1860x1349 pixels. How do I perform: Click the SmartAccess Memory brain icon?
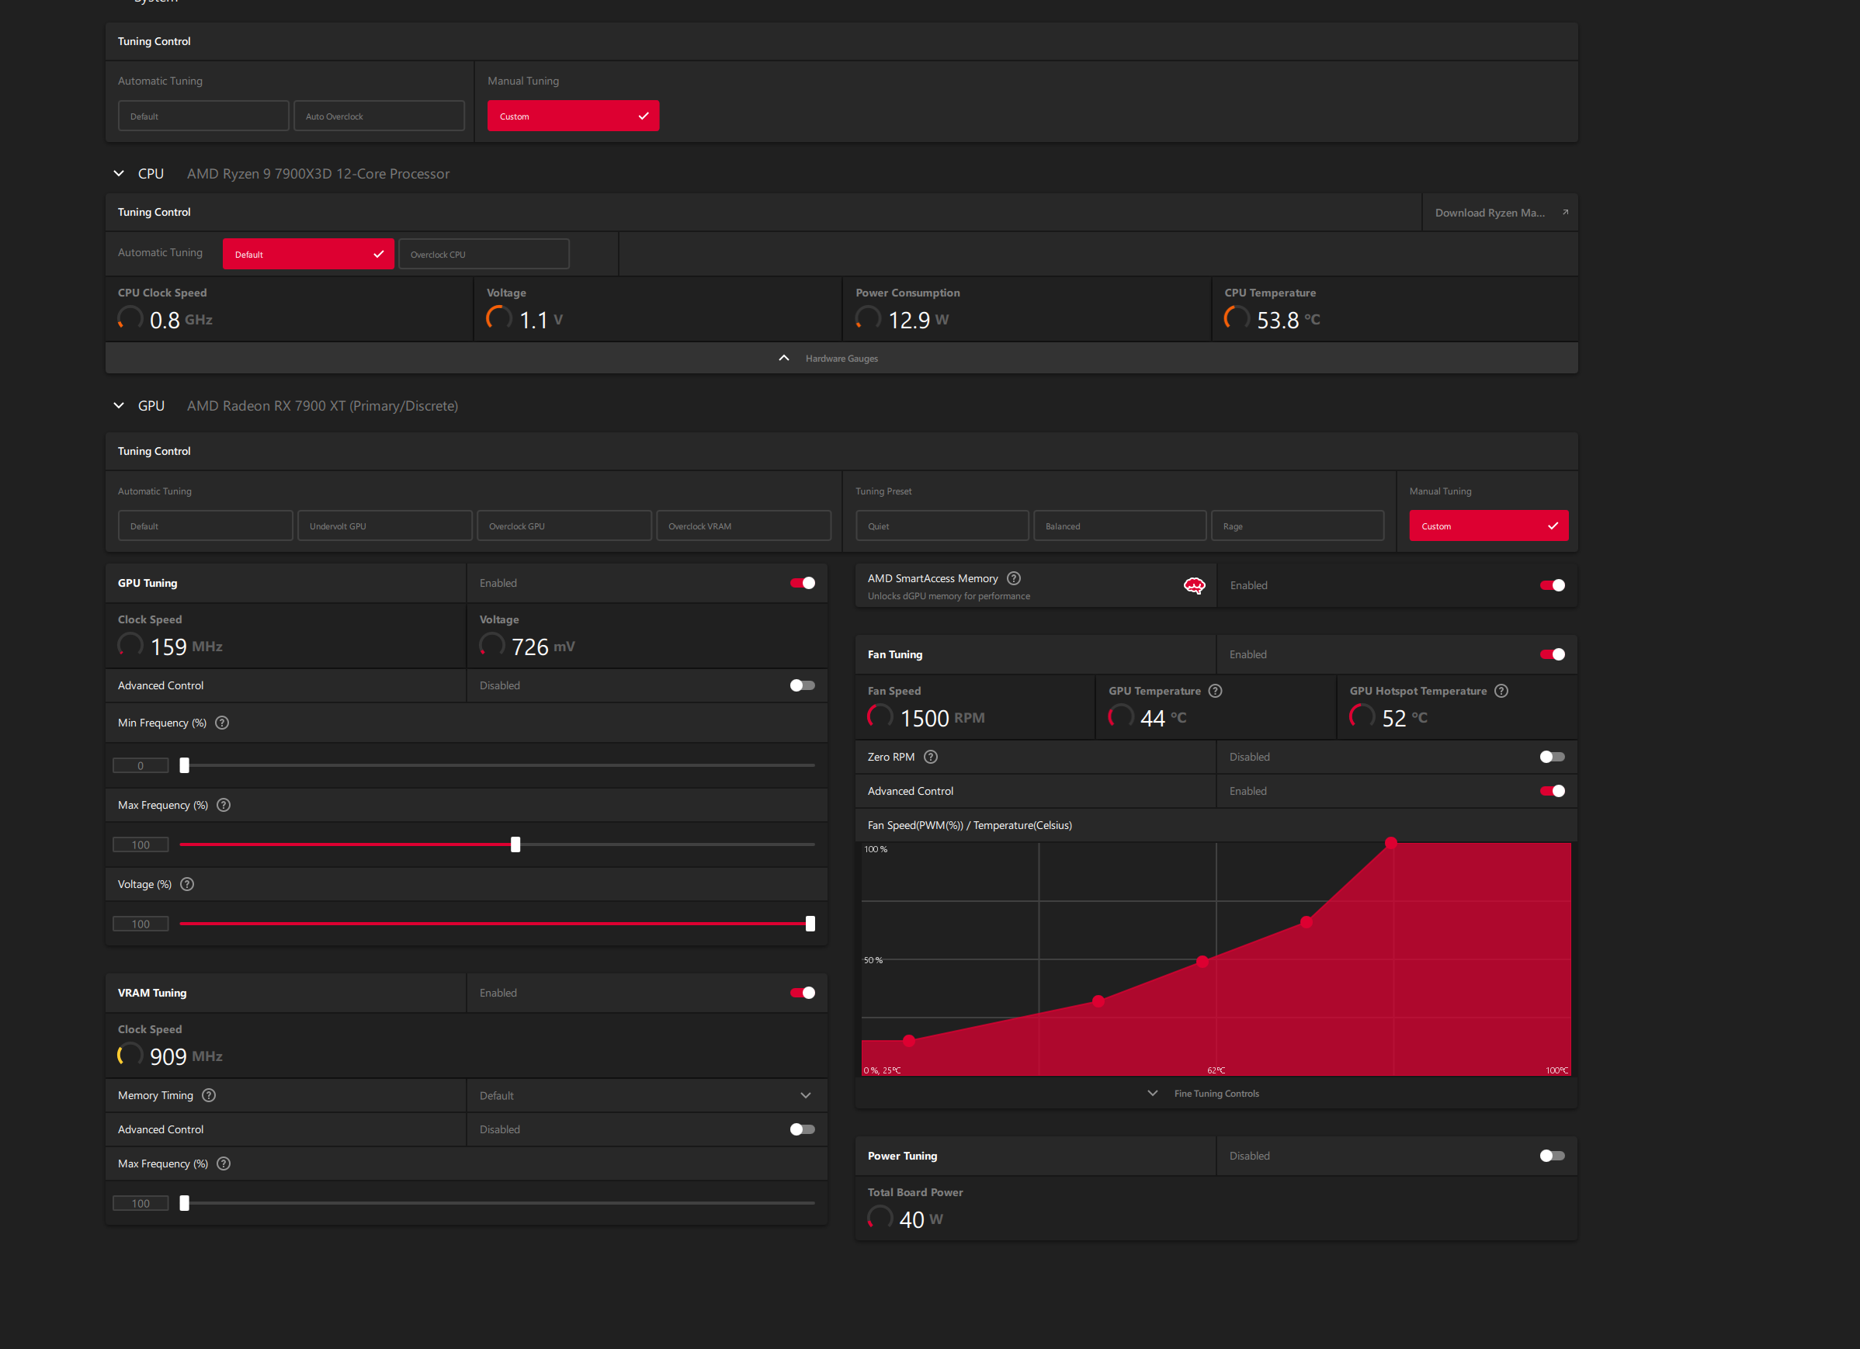pyautogui.click(x=1194, y=585)
